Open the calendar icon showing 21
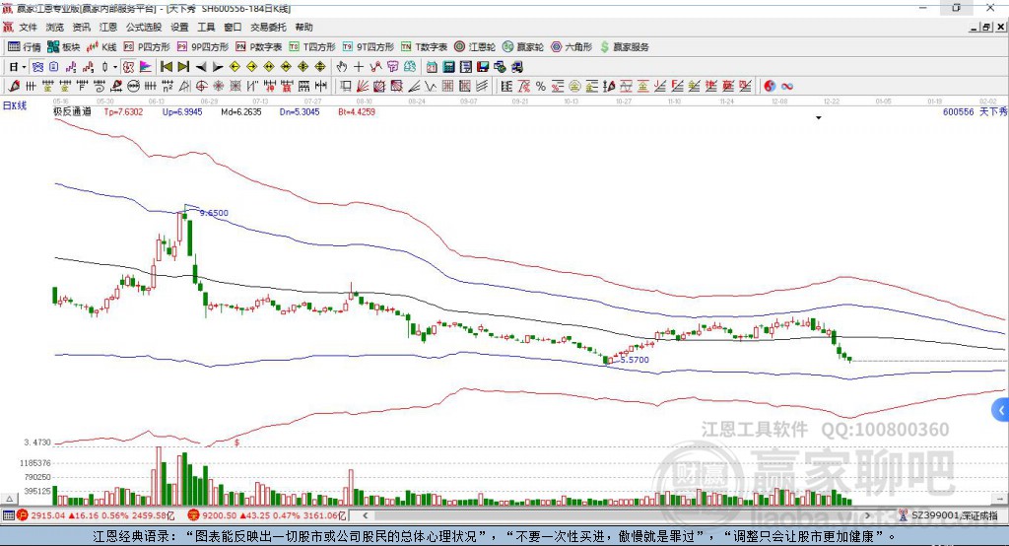Screen dimensions: 1009x546 (x=432, y=67)
